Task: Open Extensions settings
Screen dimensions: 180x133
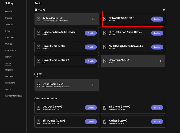Action: pyautogui.click(x=10, y=83)
